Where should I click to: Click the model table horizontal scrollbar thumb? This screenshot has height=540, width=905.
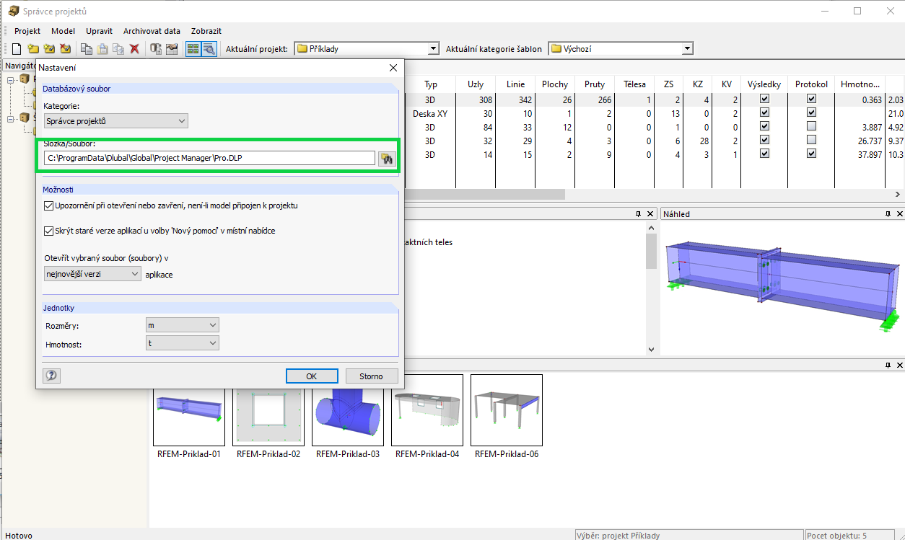click(484, 195)
